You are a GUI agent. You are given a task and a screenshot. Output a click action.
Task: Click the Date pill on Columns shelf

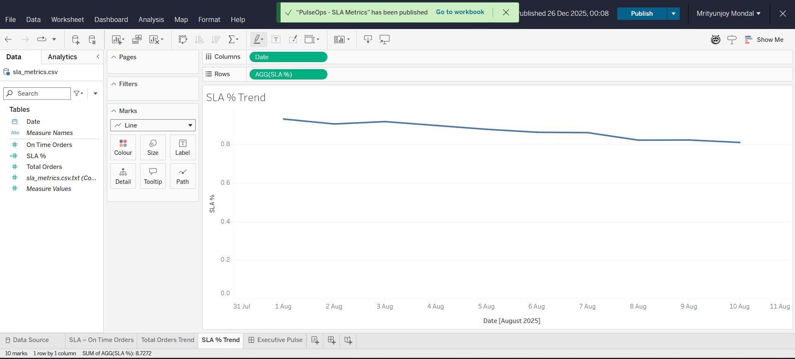pos(288,57)
